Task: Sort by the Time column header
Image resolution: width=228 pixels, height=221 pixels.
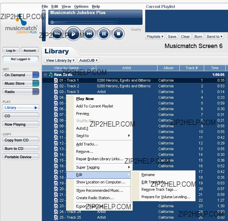Action: coord(215,68)
